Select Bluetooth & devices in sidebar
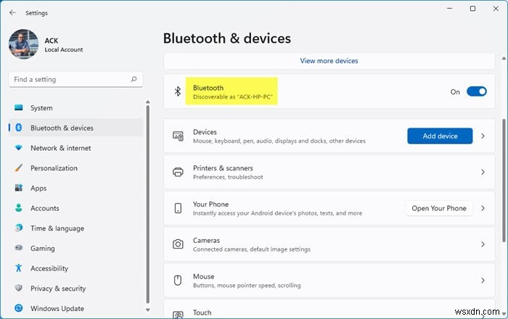 [x=75, y=128]
